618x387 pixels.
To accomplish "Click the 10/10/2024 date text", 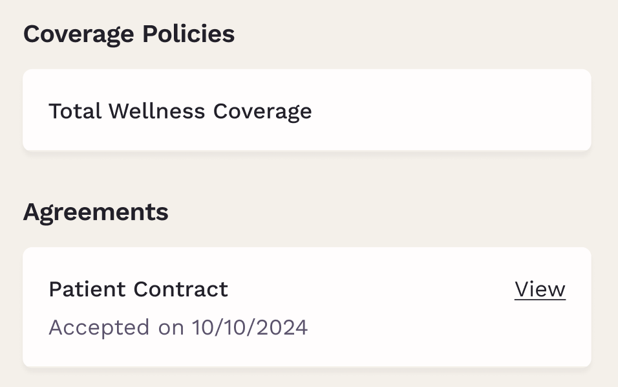I will (x=250, y=327).
